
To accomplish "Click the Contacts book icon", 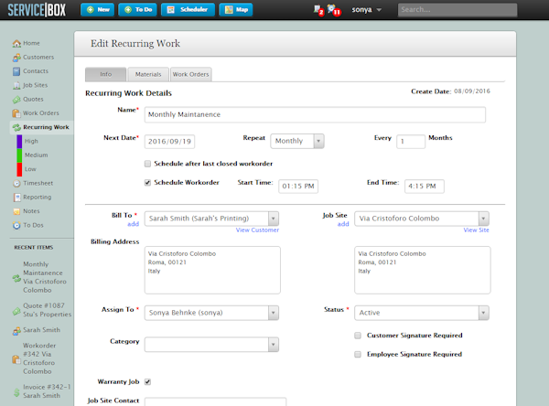I will click(16, 71).
